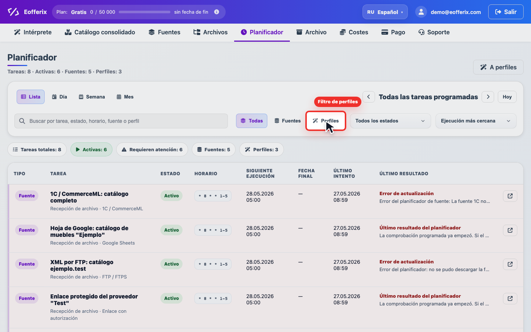Switch to Día view

tap(59, 97)
